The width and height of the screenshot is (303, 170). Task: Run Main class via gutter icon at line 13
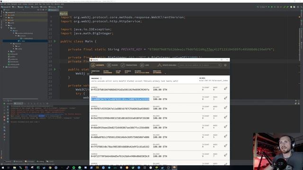click(x=55, y=41)
